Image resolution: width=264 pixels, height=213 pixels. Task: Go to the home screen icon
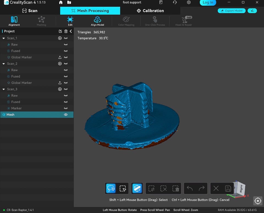click(x=61, y=2)
